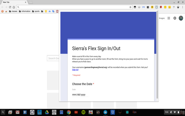The width and height of the screenshot is (185, 116).
Task: Open the Google Drive bookmark icon with cloud
Action: point(50,11)
